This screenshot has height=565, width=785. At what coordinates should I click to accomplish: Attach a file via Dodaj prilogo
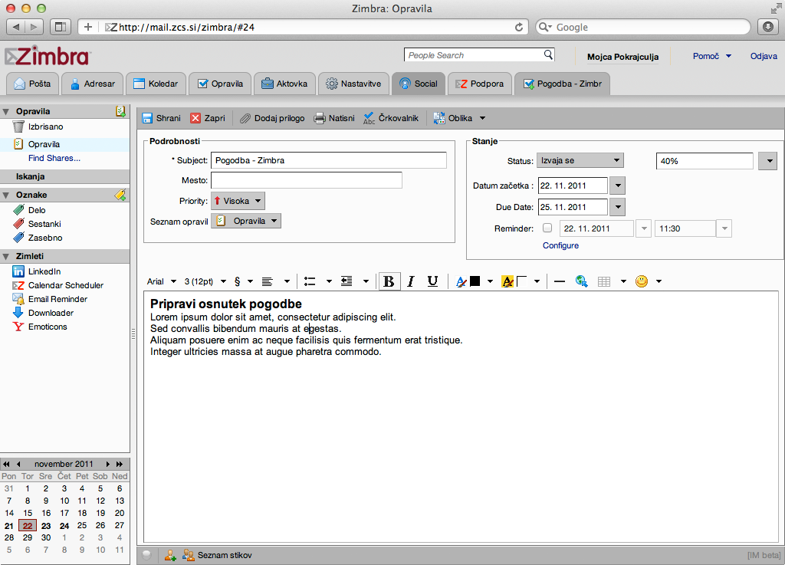[272, 118]
